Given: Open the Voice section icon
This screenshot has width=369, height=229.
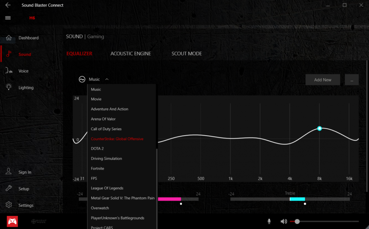Looking at the screenshot, I should (x=9, y=70).
